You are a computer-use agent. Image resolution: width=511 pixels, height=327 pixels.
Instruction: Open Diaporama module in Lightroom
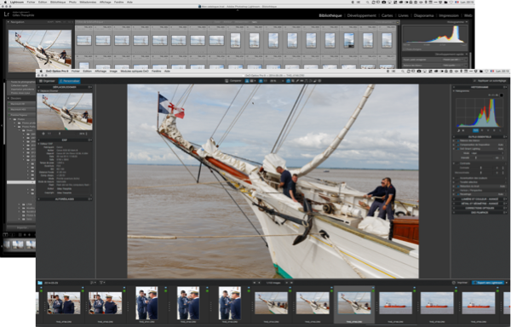coord(423,15)
